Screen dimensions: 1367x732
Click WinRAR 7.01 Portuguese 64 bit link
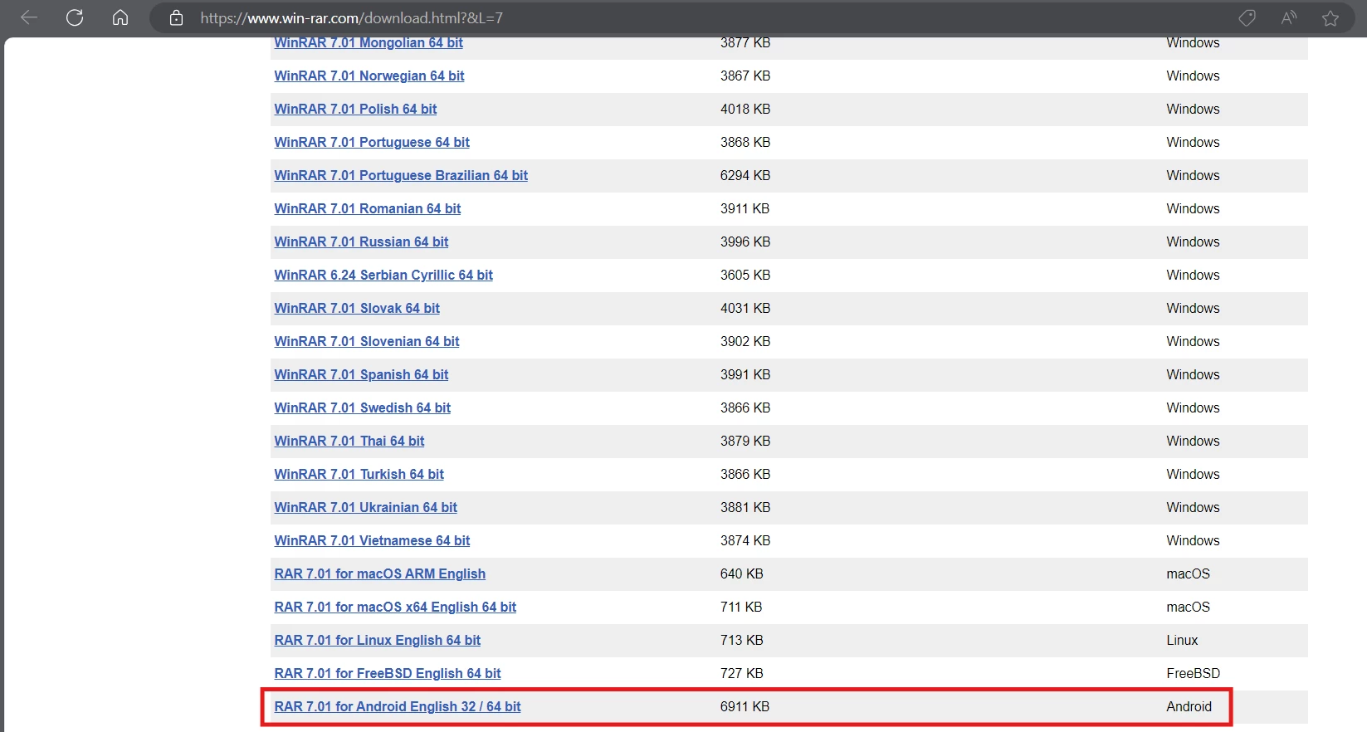[372, 142]
